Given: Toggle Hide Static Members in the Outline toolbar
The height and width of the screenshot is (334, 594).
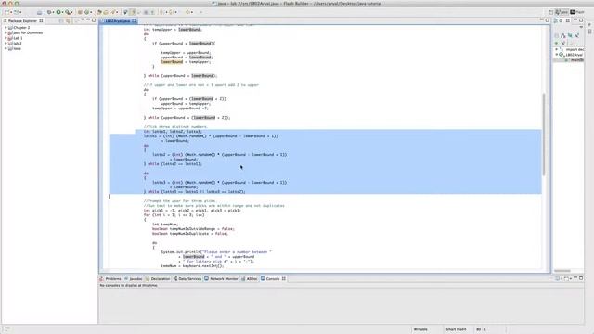Looking at the screenshot, I should 576,35.
